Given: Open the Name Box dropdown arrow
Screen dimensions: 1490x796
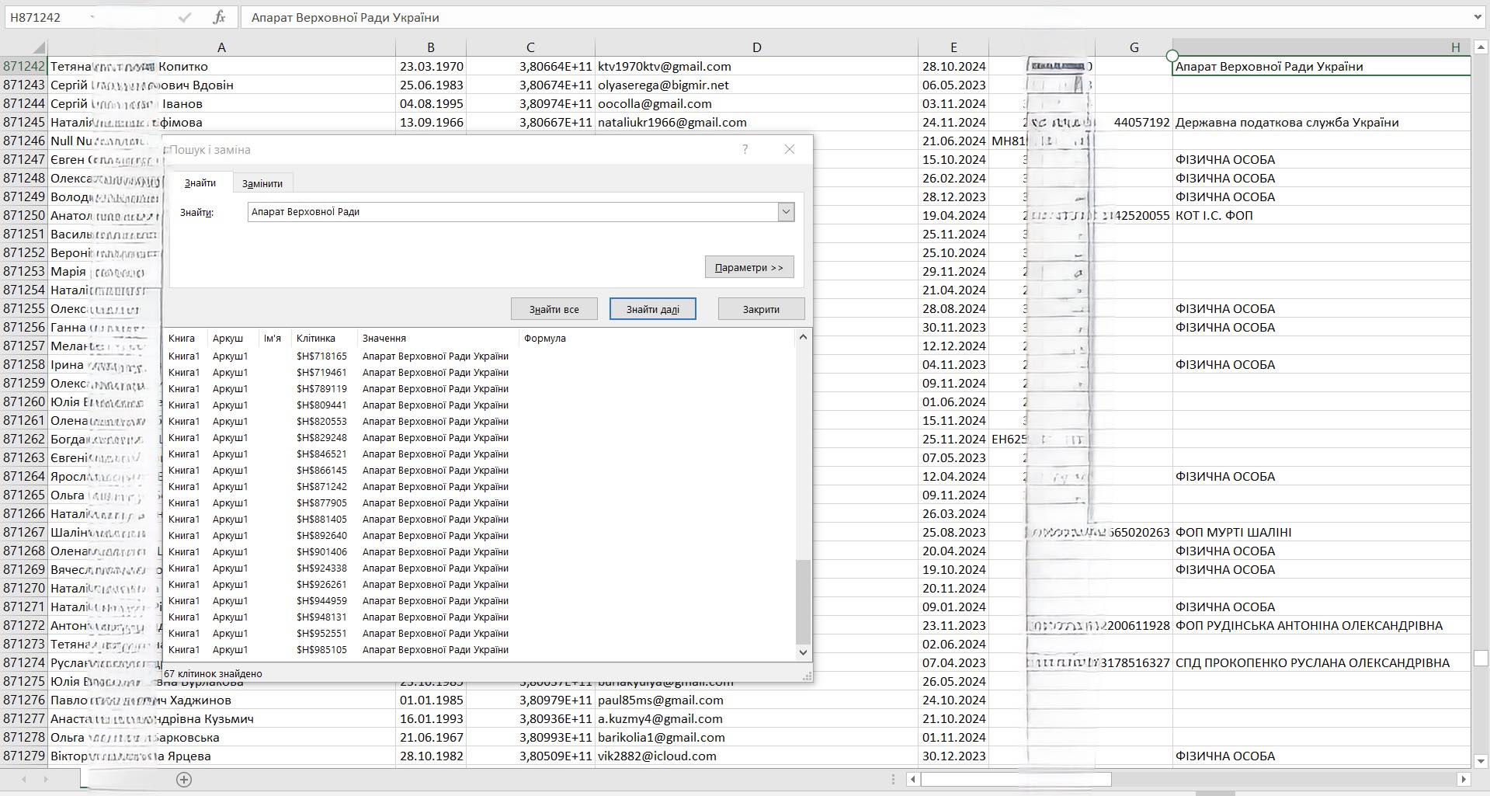Looking at the screenshot, I should 92,17.
